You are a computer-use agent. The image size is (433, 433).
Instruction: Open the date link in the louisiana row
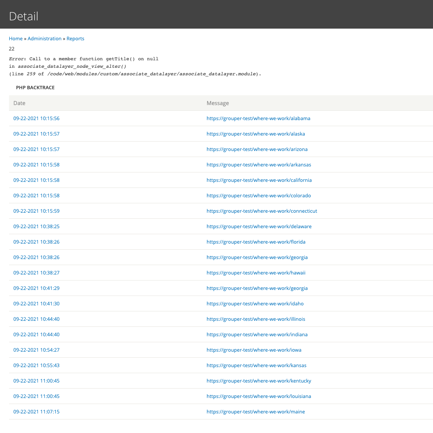(x=37, y=396)
